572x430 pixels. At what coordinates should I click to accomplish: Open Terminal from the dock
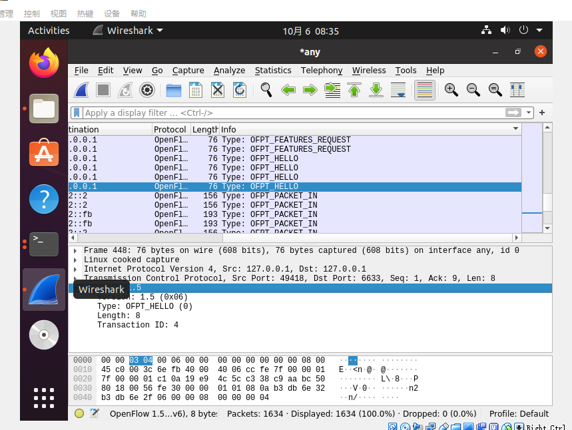point(44,244)
